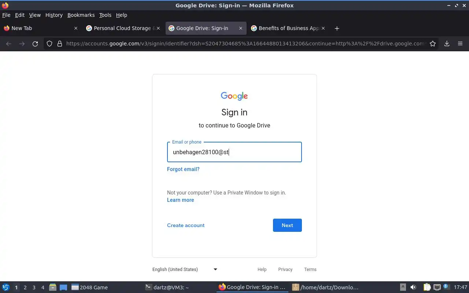This screenshot has height=293, width=469.
Task: Open the system start menu icon
Action: coord(6,288)
